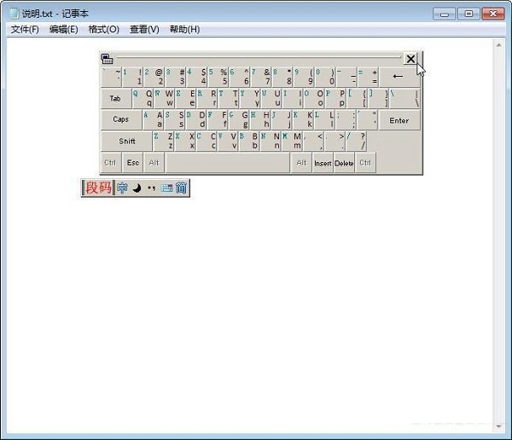Open the 格式(O) menu
This screenshot has width=512, height=440.
pyautogui.click(x=103, y=29)
